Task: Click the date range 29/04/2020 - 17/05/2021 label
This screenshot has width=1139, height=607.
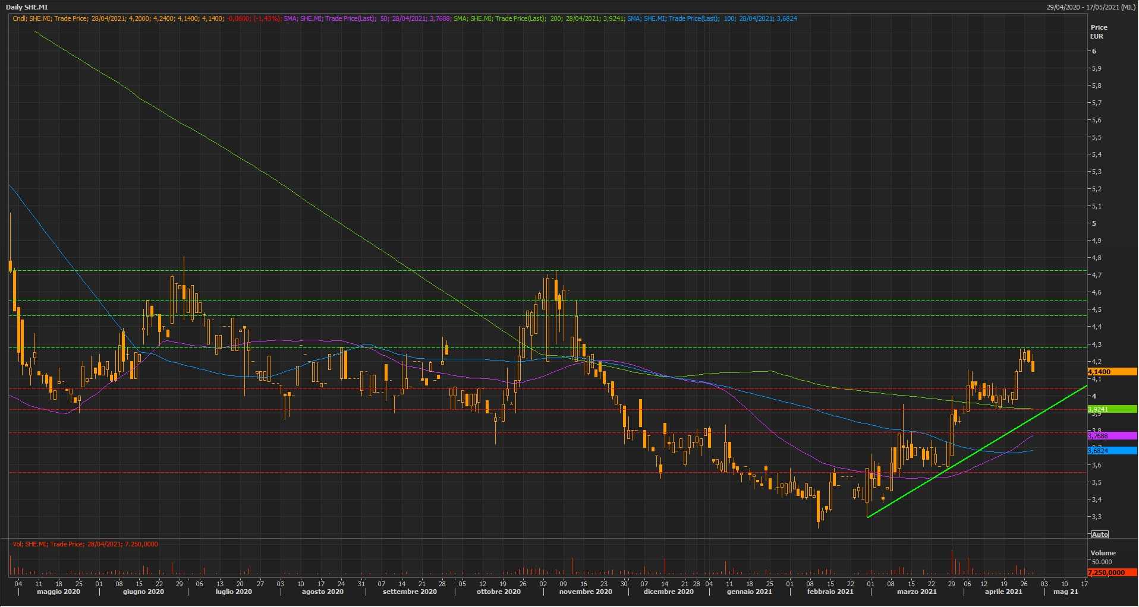Action: [x=1091, y=7]
